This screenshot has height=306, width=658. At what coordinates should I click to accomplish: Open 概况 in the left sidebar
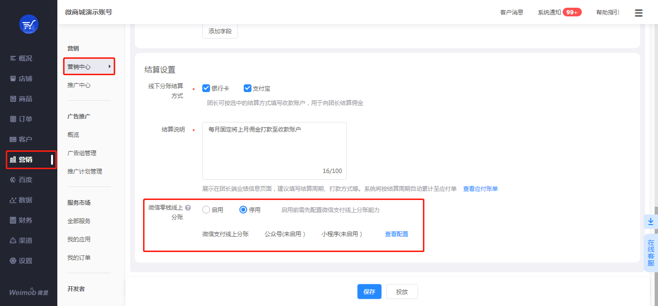coord(21,58)
